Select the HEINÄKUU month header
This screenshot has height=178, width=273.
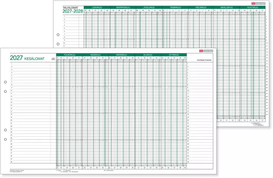tap(121, 55)
